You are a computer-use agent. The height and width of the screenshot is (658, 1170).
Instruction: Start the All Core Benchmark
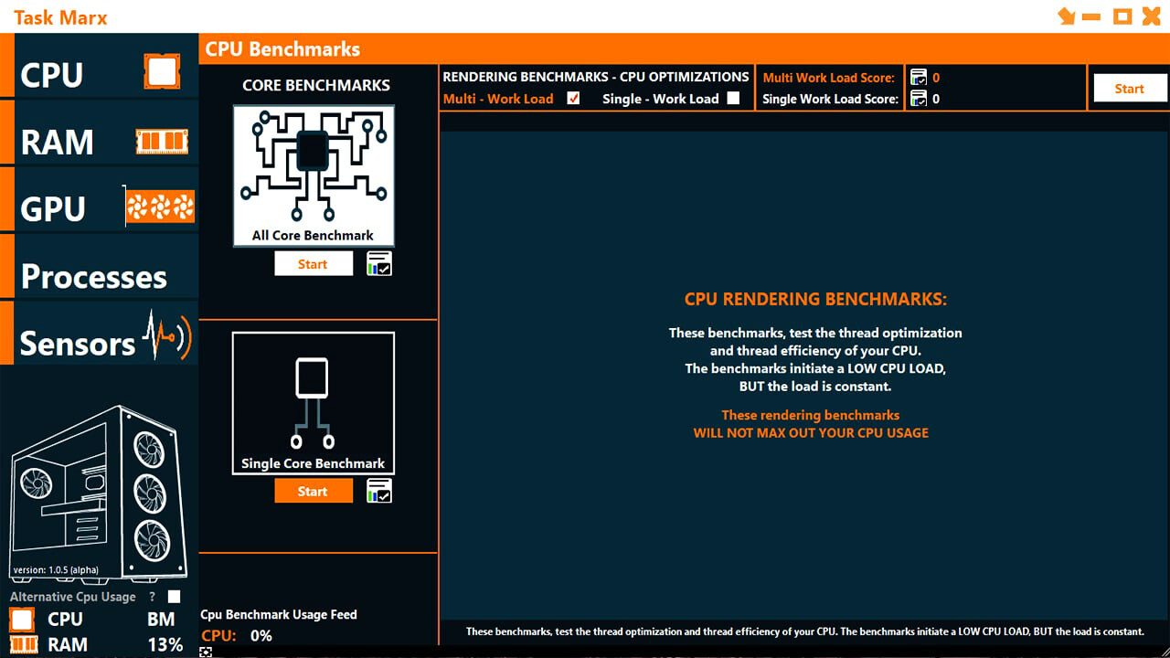coord(314,263)
